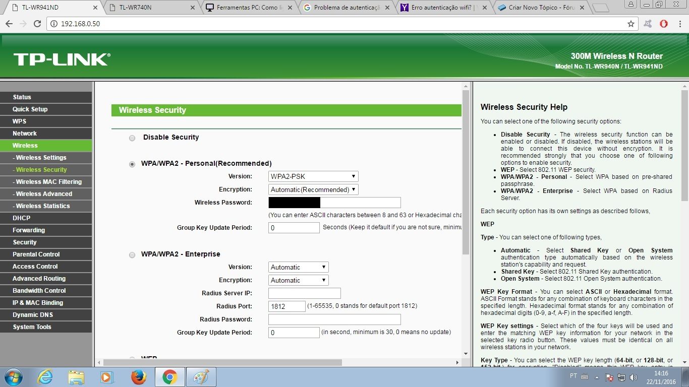Image resolution: width=689 pixels, height=387 pixels.
Task: Open Wireless Statistics submenu
Action: click(46, 206)
